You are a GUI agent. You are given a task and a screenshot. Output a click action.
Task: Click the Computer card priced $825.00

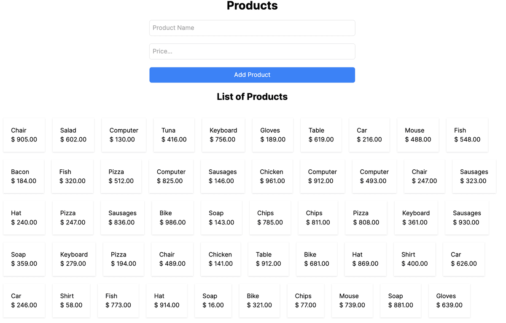point(171,176)
